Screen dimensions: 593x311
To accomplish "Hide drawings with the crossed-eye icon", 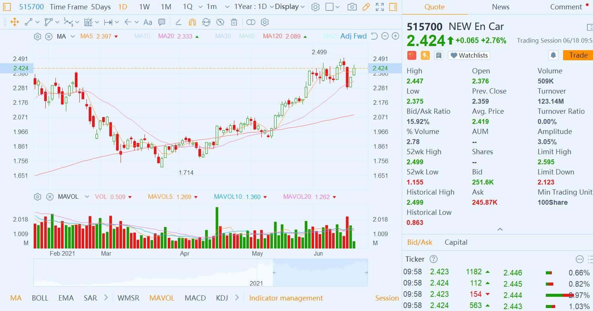I will [220, 22].
